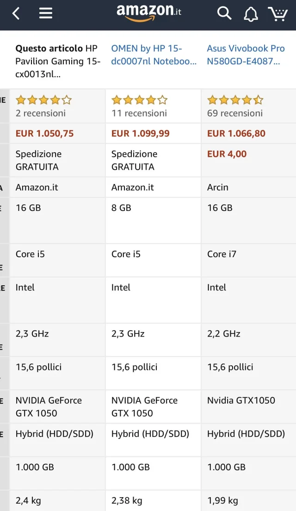Click star rating of Asus Vivobook Pro
This screenshot has height=511, width=296.
click(x=235, y=100)
